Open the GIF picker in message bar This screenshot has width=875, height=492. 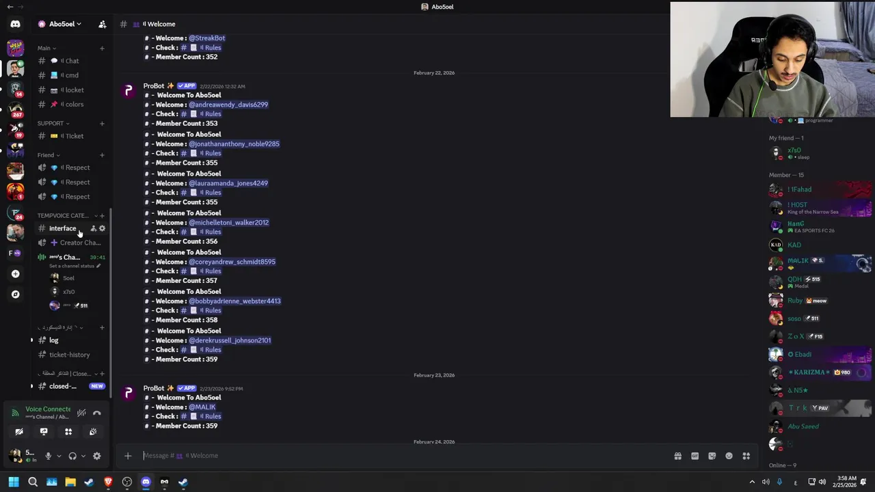695,456
